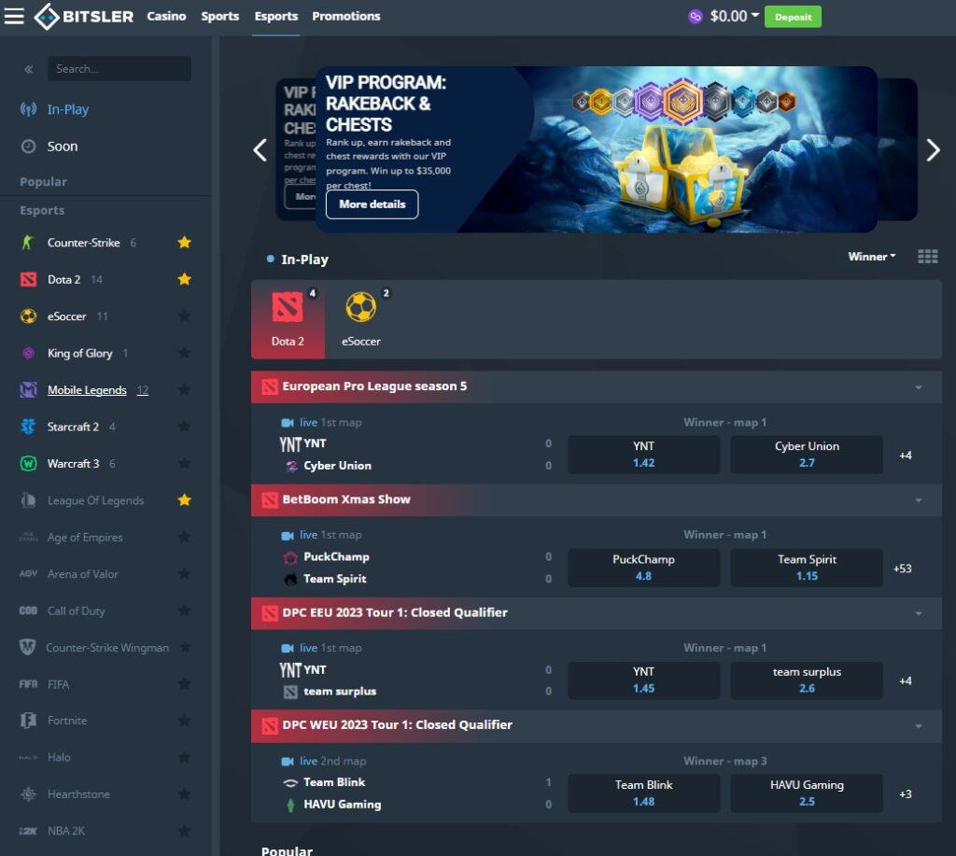
Task: Expand +3 markets for Team Blink match
Action: [906, 794]
